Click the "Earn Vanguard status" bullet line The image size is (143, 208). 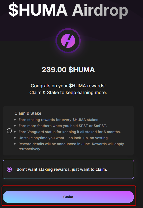(x=70, y=132)
